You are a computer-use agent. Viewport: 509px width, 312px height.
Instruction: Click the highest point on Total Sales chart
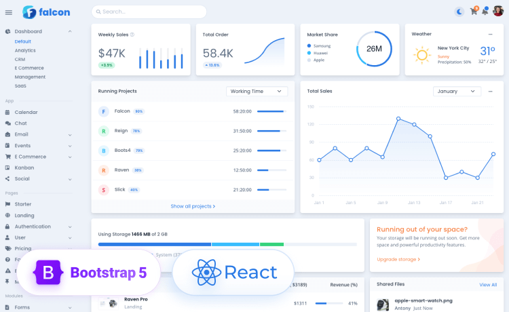[398, 119]
